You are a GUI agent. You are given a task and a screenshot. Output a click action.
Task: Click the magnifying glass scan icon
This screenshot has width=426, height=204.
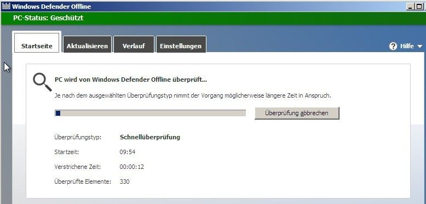pyautogui.click(x=42, y=82)
